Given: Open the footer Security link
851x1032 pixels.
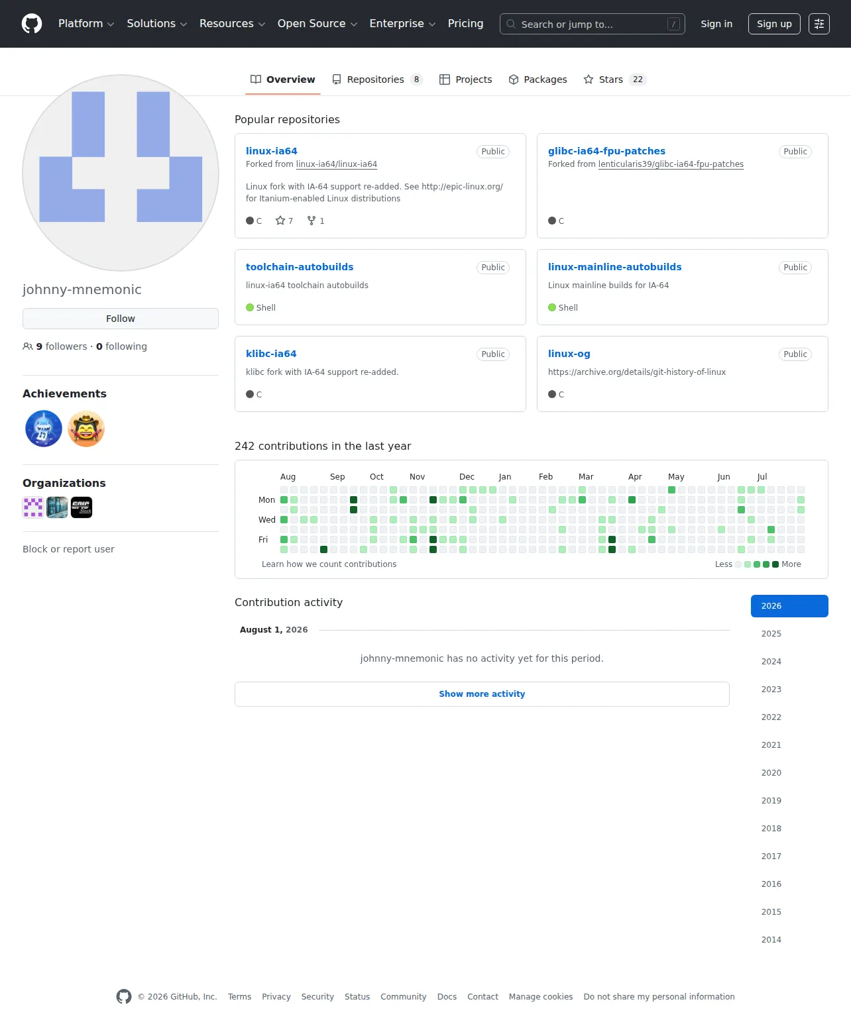Looking at the screenshot, I should [x=317, y=997].
